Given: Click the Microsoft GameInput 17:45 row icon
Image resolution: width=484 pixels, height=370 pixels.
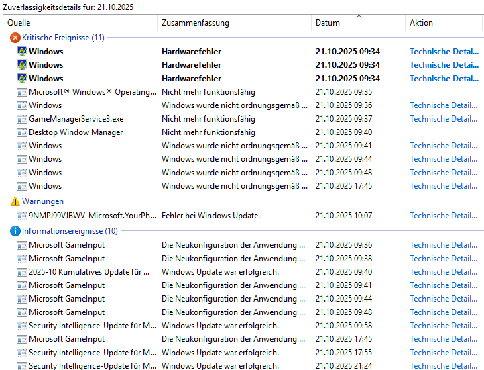Looking at the screenshot, I should point(22,339).
